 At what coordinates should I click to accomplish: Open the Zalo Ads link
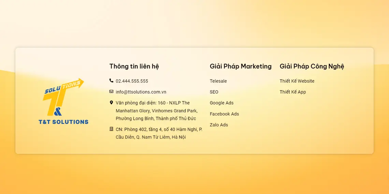point(219,125)
